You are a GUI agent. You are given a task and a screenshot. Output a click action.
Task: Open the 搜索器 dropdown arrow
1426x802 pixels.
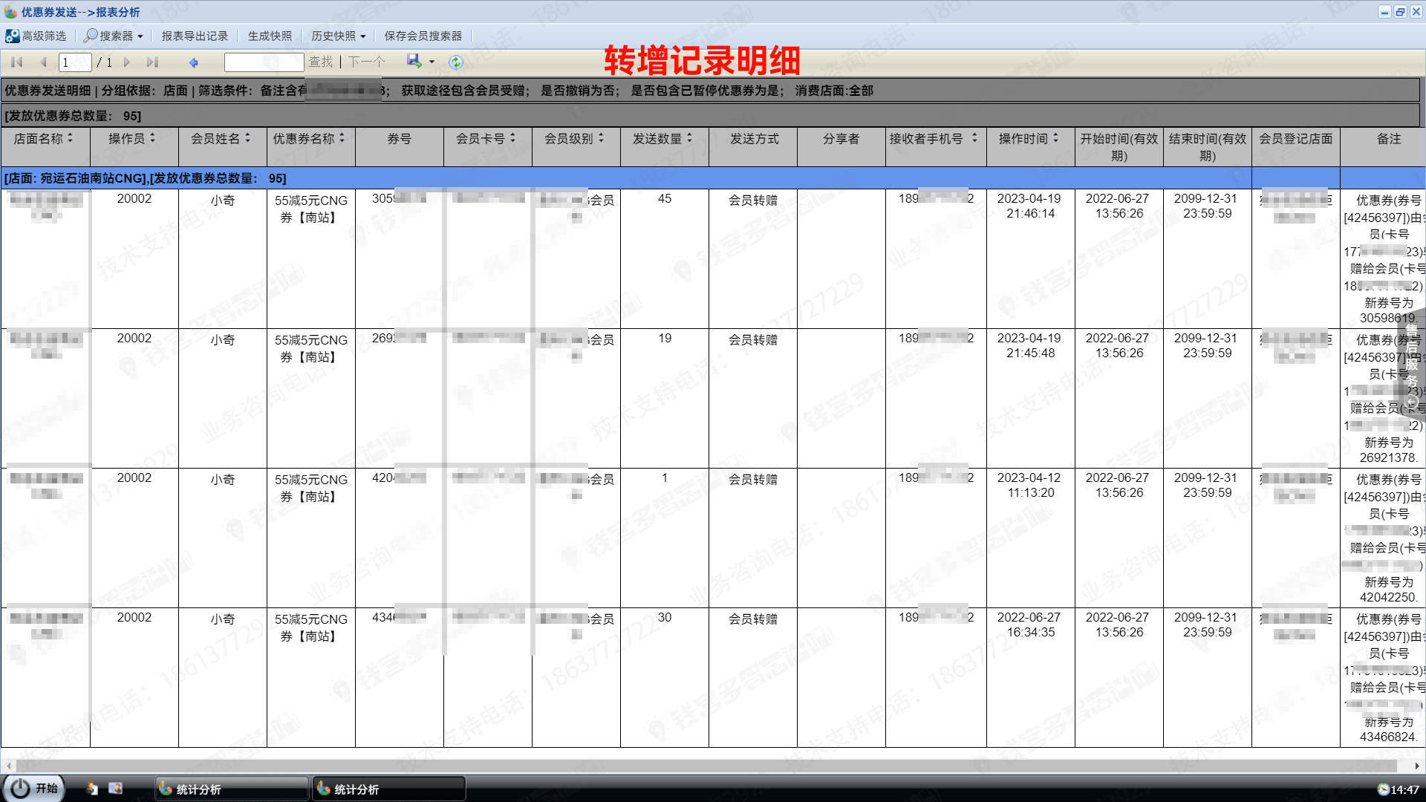(140, 36)
